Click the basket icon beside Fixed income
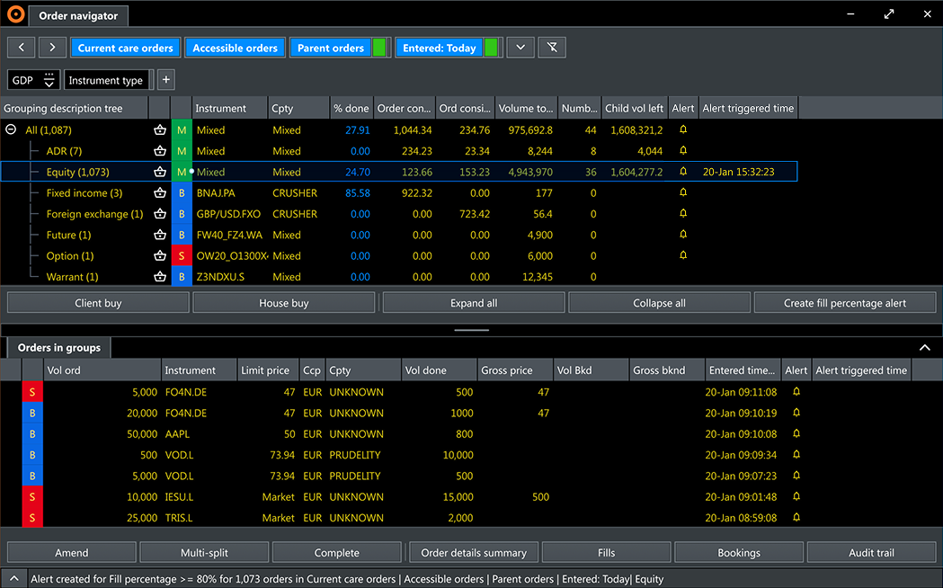 tap(160, 192)
